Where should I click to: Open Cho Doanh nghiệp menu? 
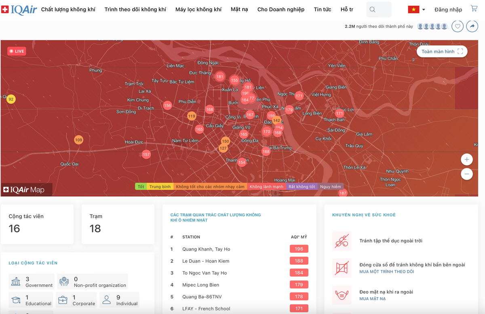pyautogui.click(x=281, y=9)
